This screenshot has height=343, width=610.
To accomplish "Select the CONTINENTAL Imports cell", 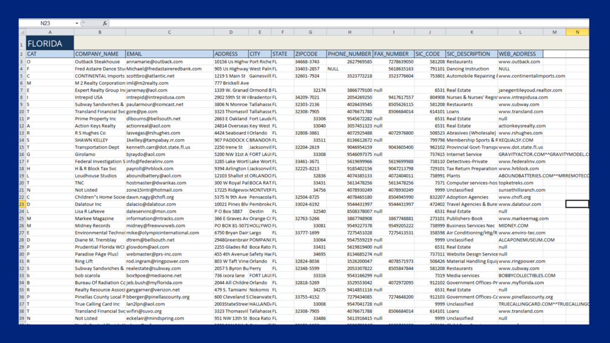I will (100, 76).
